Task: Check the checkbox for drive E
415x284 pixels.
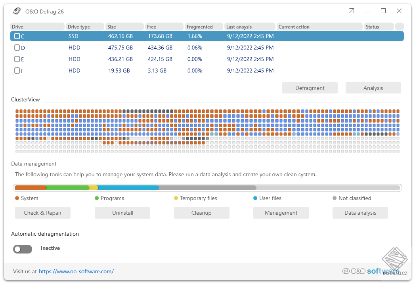Action: click(17, 59)
